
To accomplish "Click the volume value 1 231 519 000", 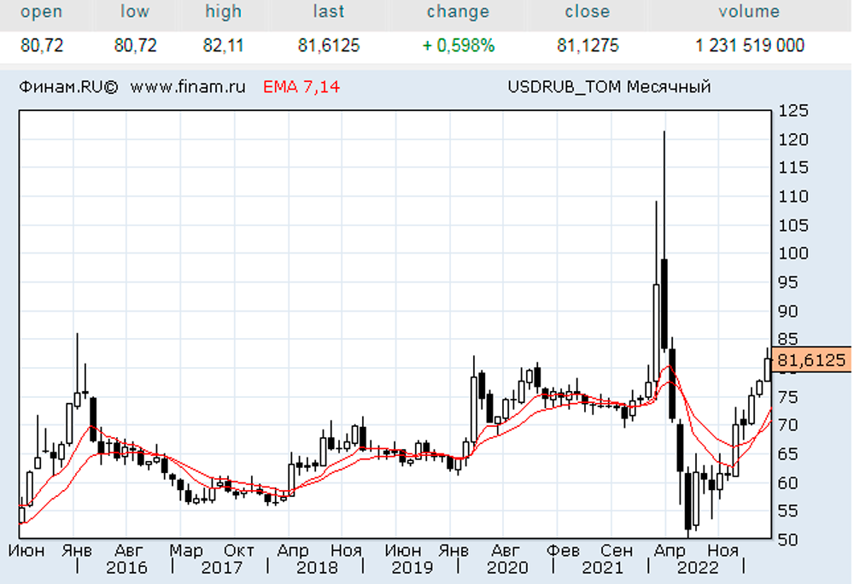I will click(x=749, y=46).
